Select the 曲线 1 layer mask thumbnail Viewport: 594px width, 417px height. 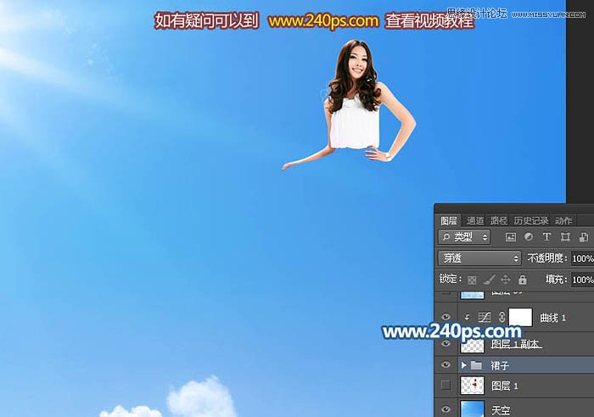click(519, 317)
